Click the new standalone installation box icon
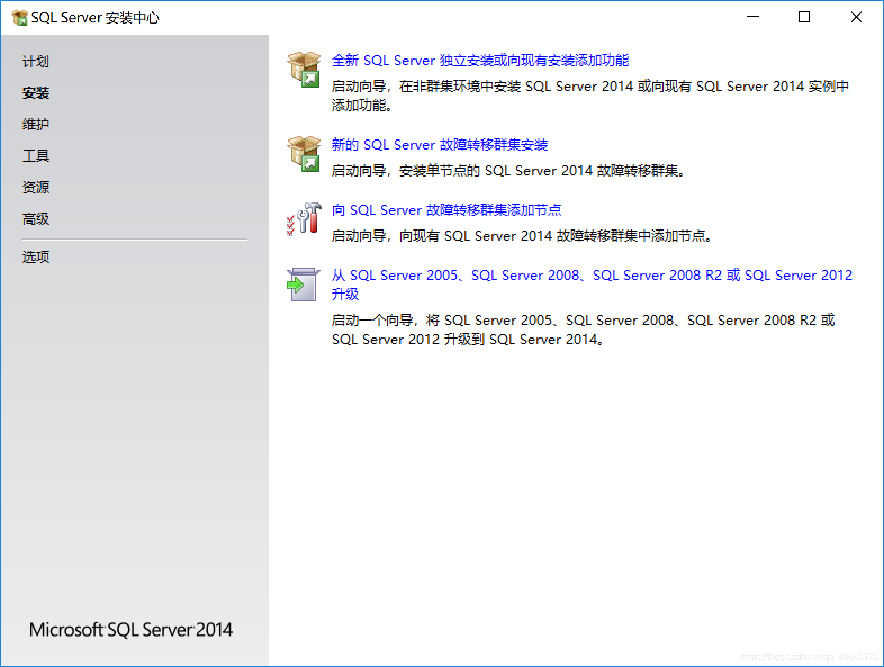 (x=304, y=70)
